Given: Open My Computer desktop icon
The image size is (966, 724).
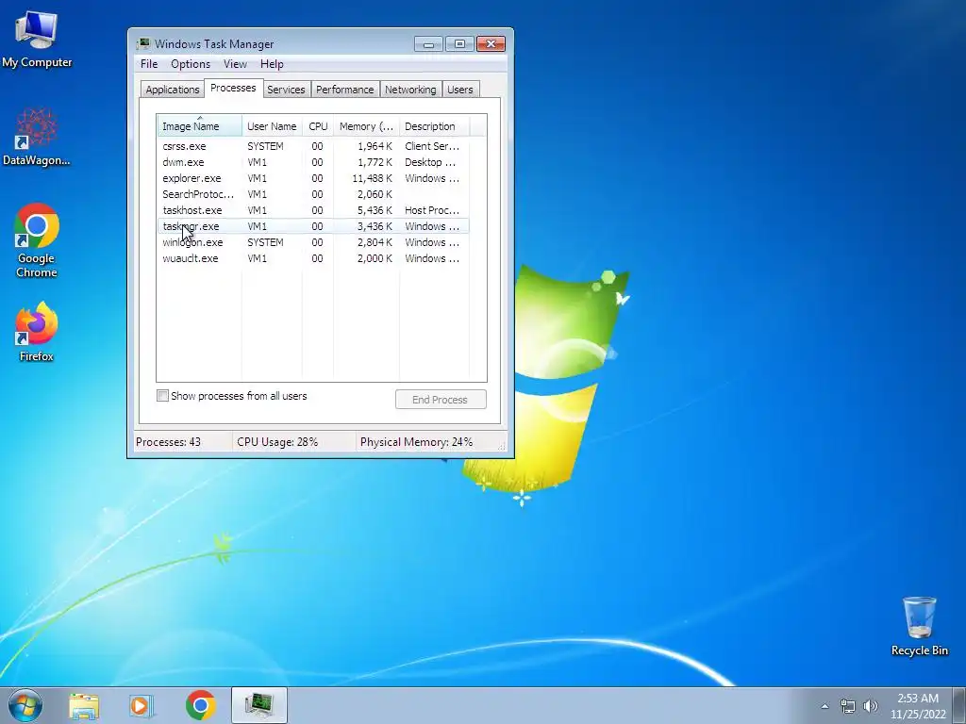Looking at the screenshot, I should 37,38.
